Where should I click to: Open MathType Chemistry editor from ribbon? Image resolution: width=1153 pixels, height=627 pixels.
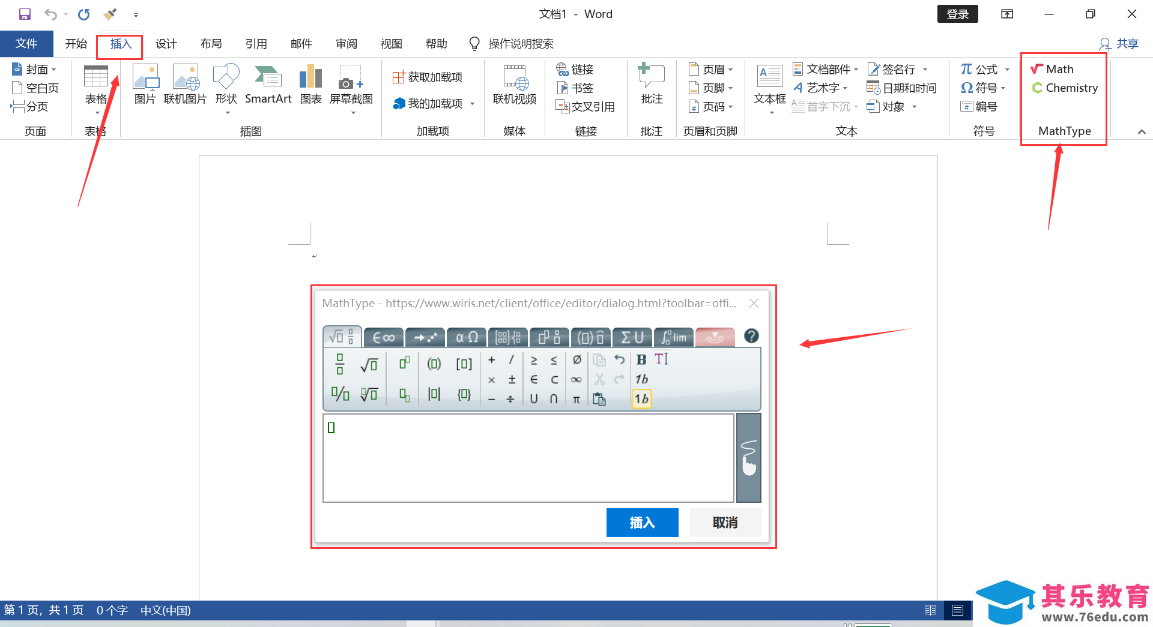click(x=1064, y=88)
